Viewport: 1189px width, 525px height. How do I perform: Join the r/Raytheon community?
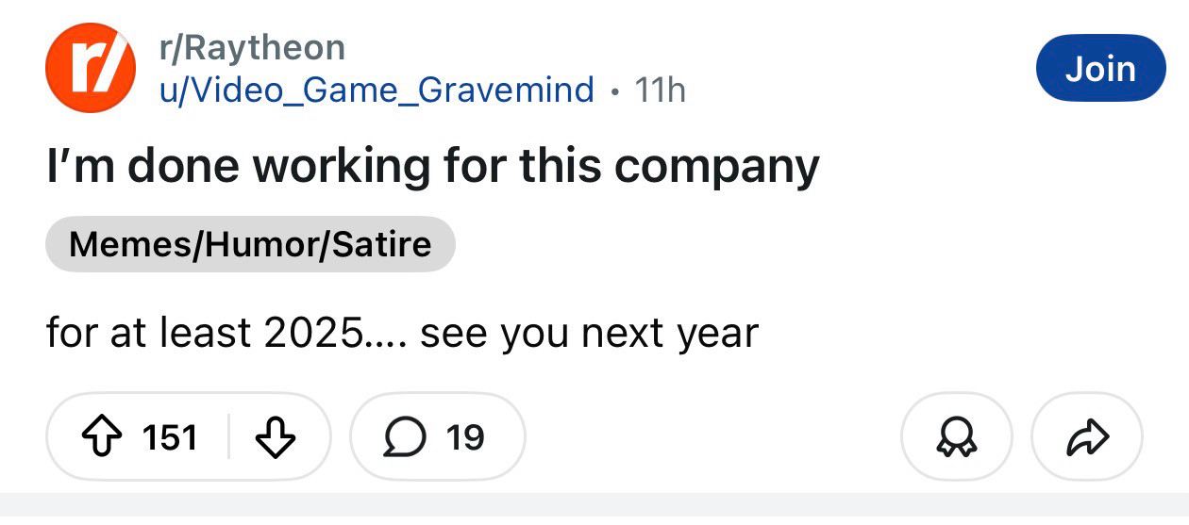click(1099, 68)
